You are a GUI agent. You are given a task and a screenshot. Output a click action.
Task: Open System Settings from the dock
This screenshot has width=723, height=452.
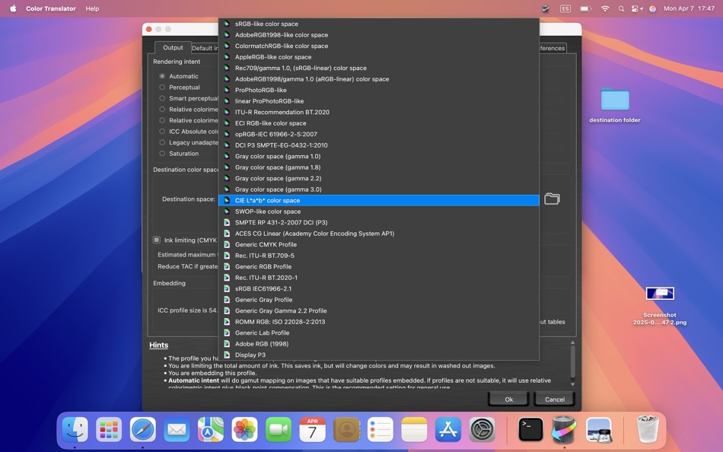[482, 430]
